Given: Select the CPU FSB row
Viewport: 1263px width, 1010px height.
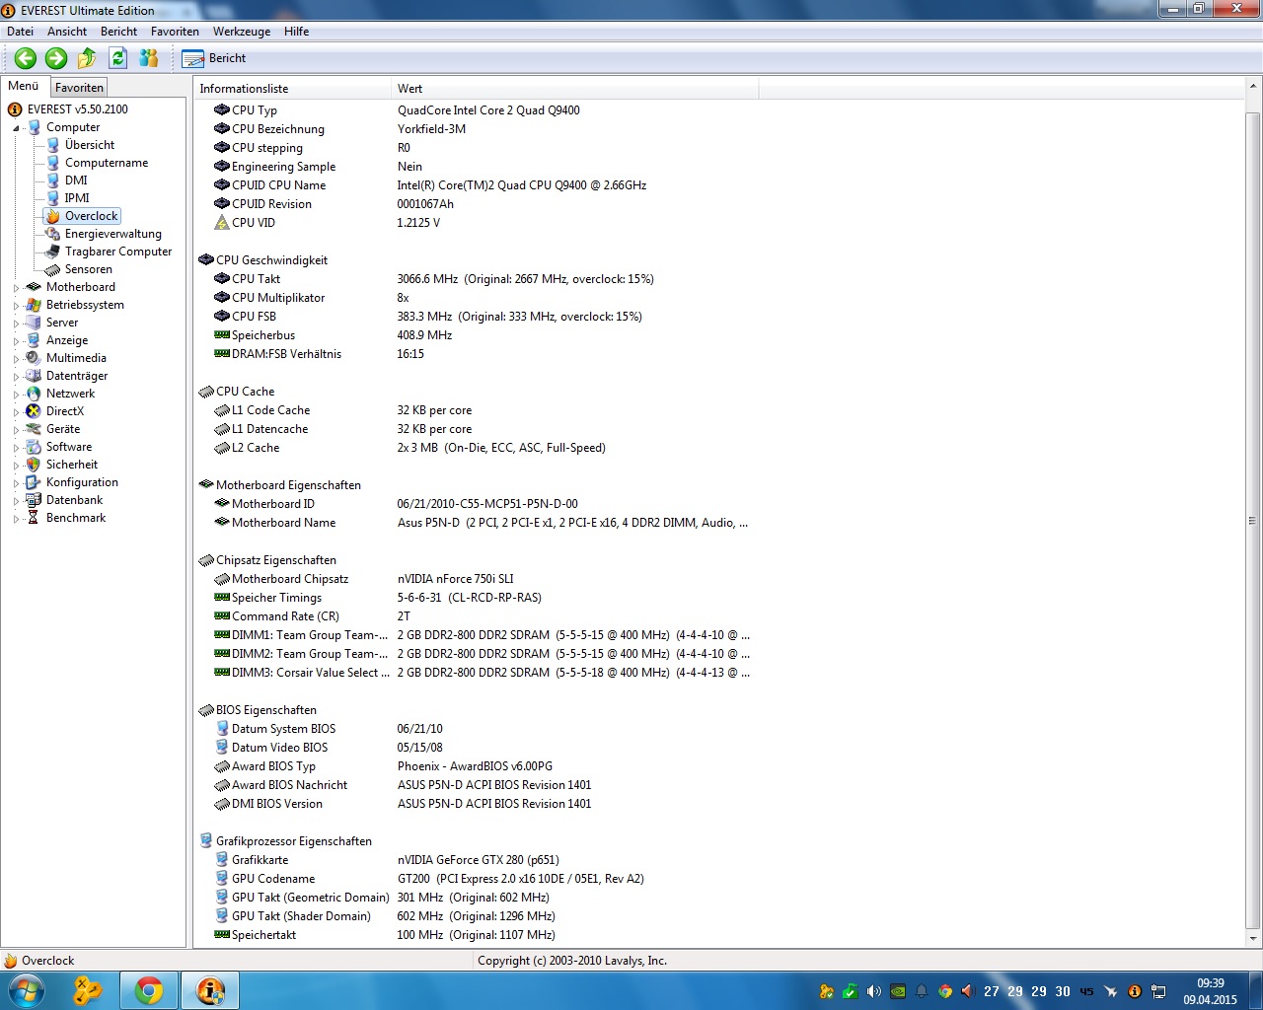Looking at the screenshot, I should coord(474,317).
